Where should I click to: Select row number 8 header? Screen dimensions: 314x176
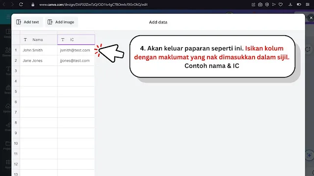tap(16, 123)
